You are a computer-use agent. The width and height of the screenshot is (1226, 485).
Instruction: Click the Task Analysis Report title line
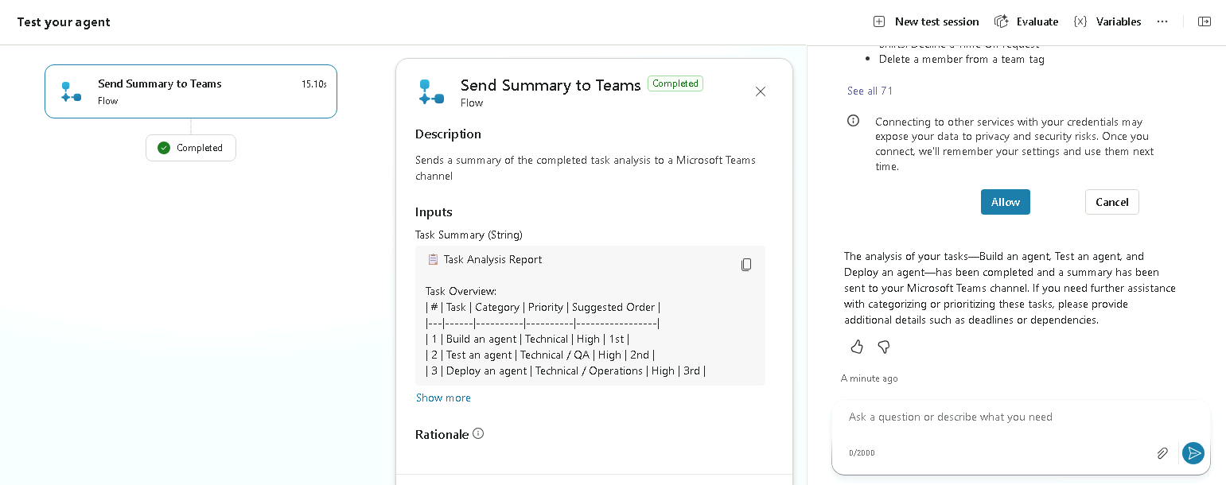[485, 259]
